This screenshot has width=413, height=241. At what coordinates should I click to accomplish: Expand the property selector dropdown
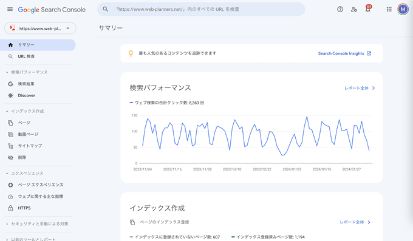(x=40, y=29)
